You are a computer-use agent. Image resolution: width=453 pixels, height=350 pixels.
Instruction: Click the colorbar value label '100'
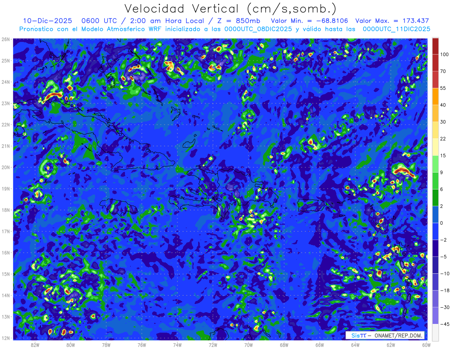pos(444,54)
